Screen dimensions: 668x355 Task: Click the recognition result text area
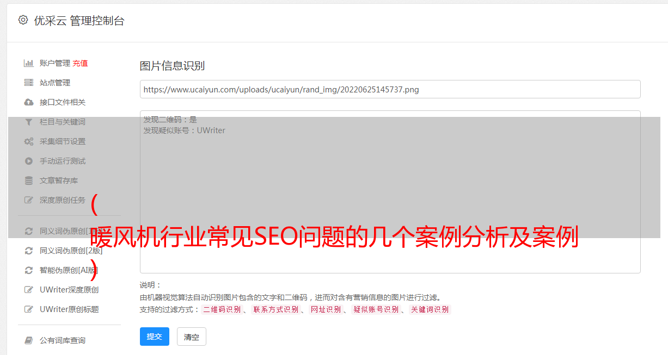390,191
